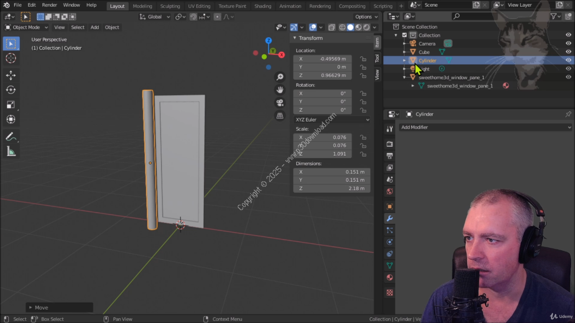Screen dimensions: 575x323
Task: Open the Render menu
Action: point(49,5)
